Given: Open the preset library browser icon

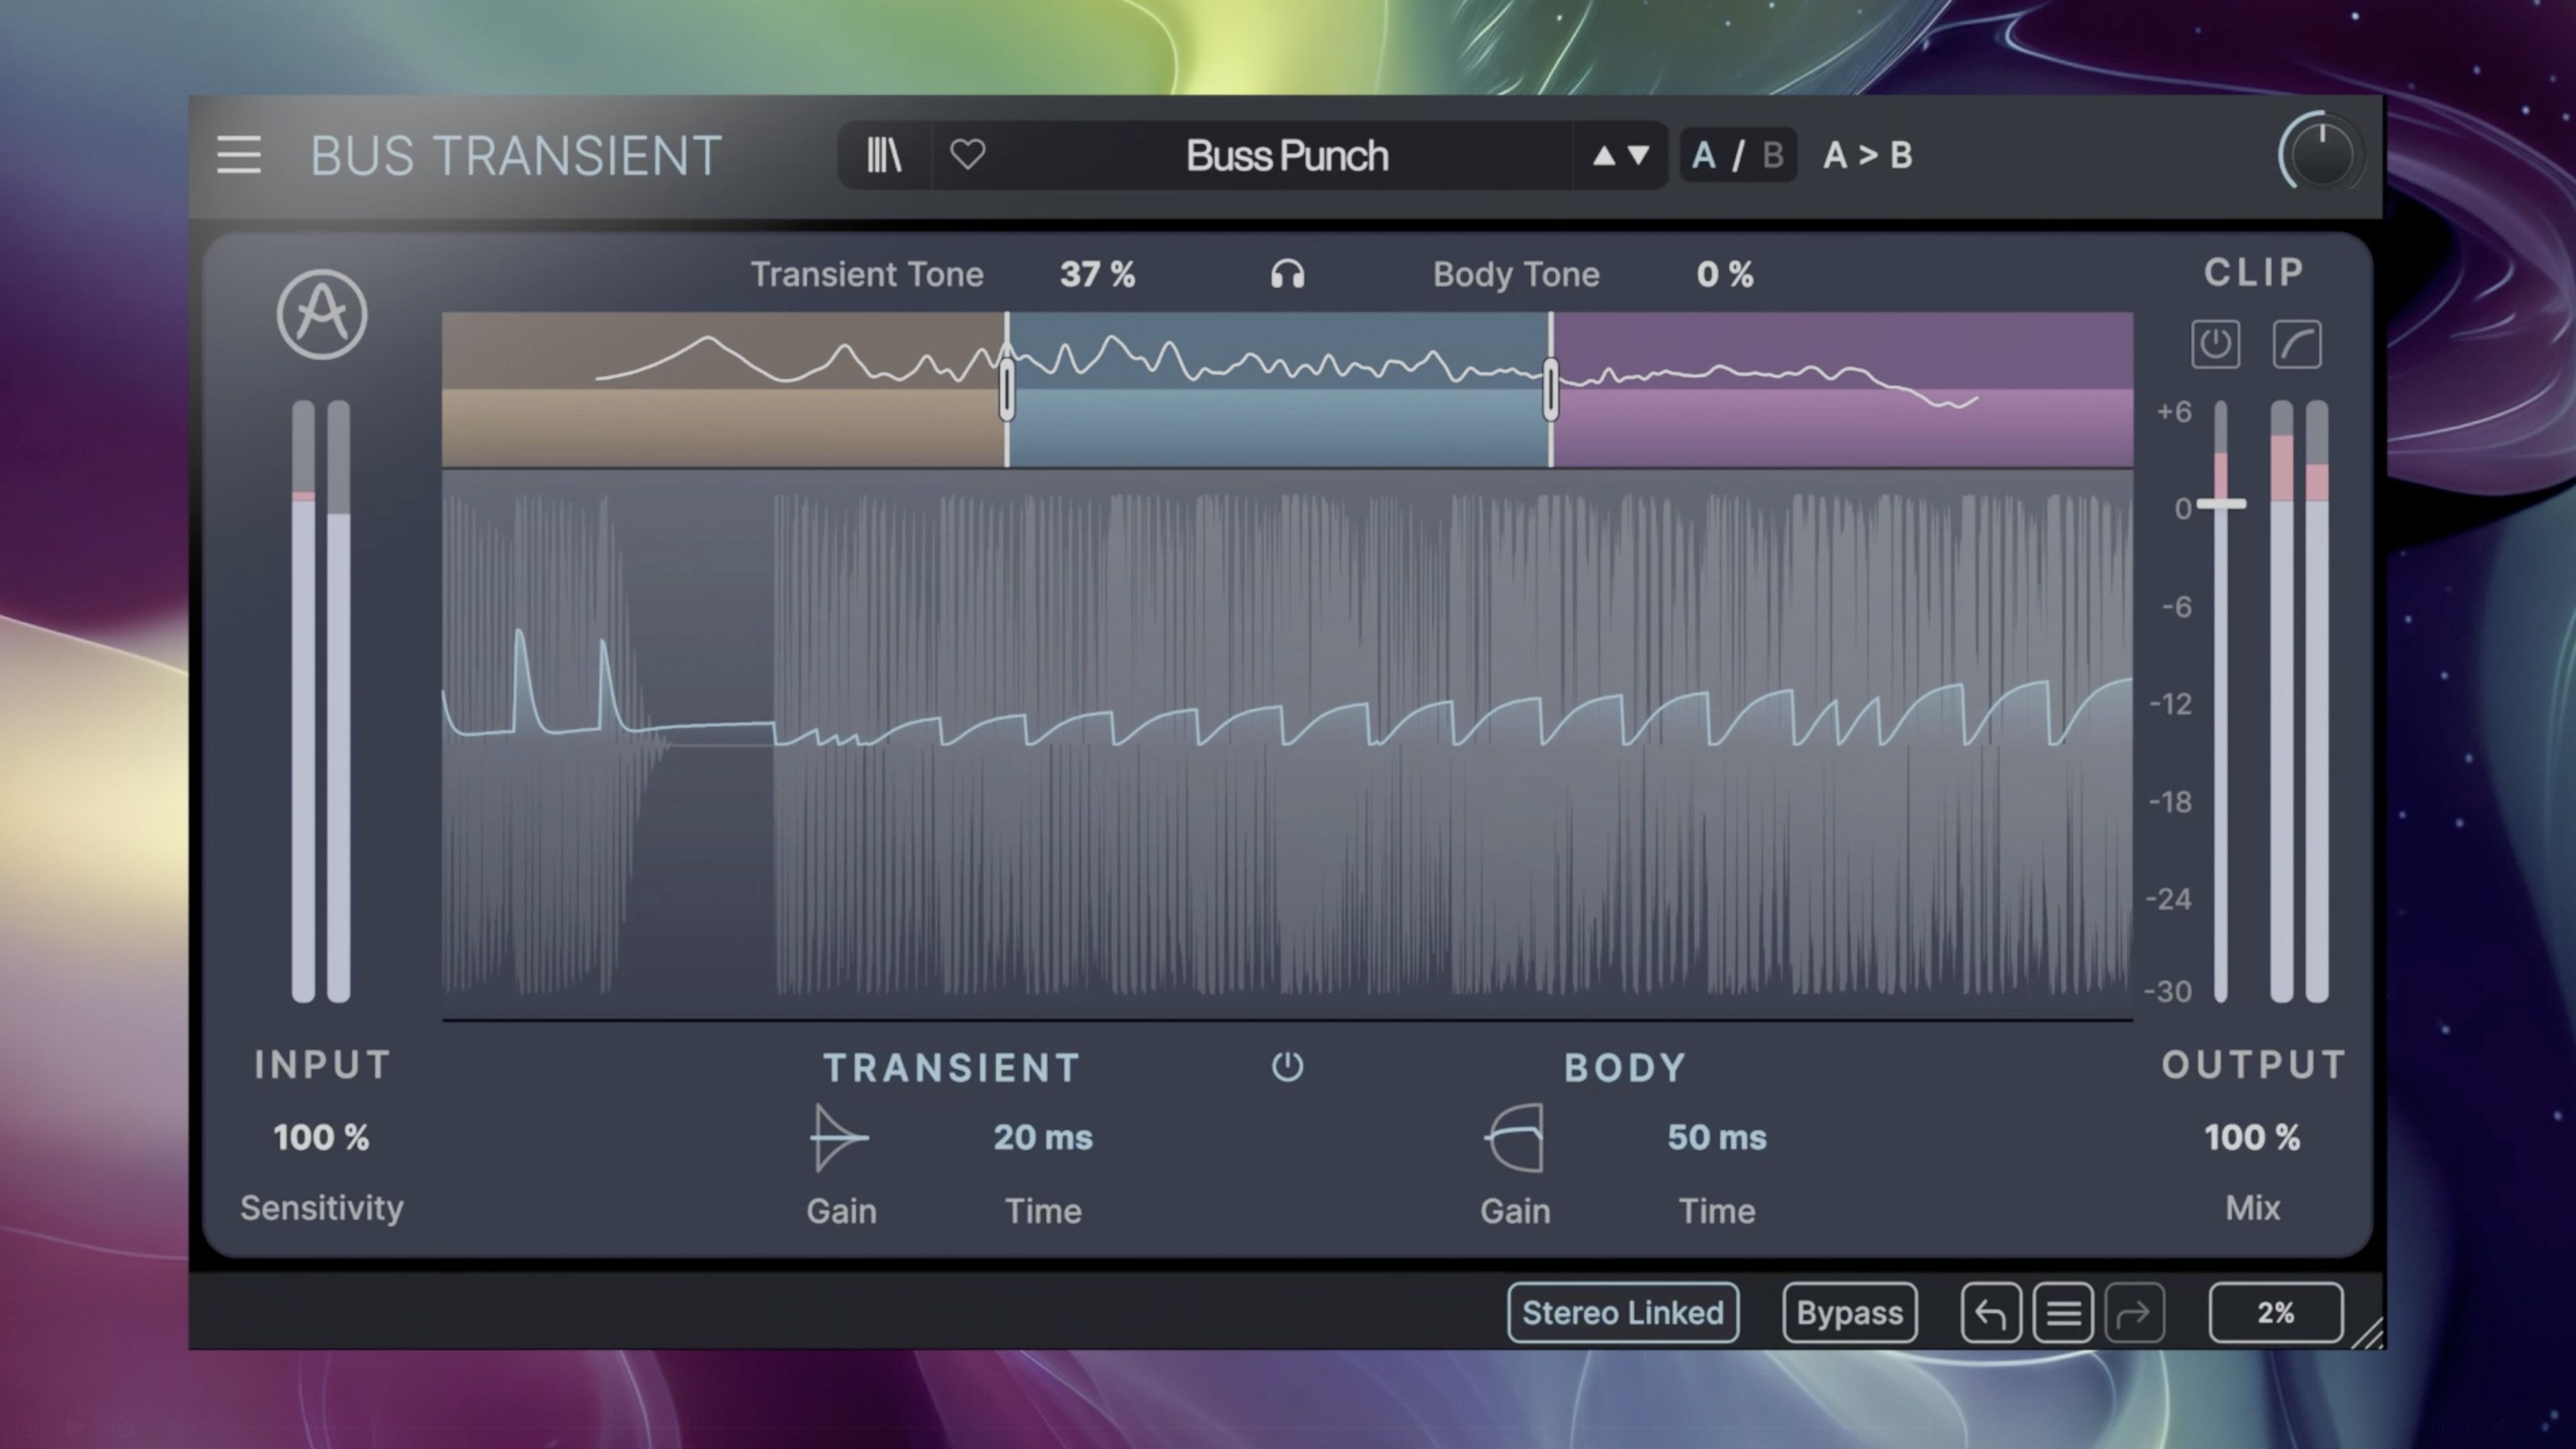Looking at the screenshot, I should pos(884,155).
